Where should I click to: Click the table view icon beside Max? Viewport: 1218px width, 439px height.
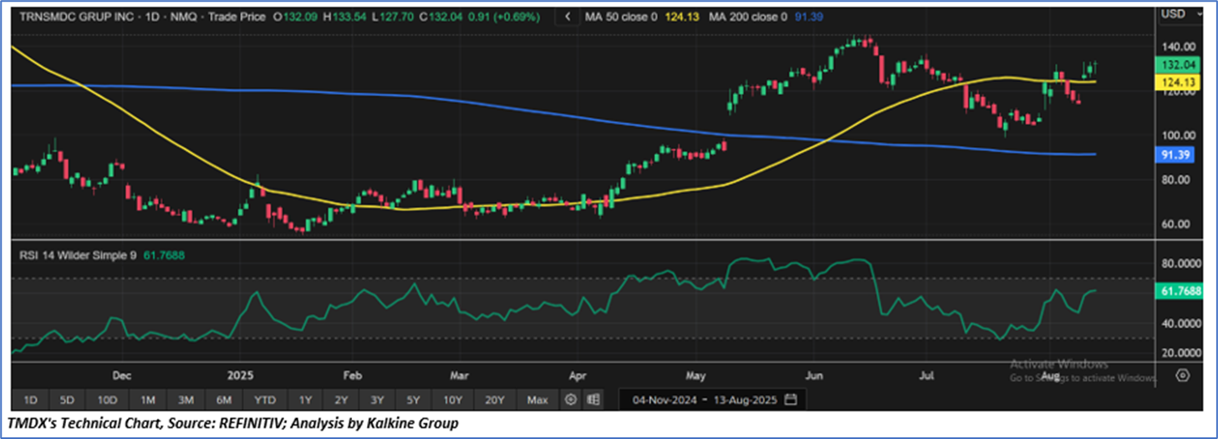[x=593, y=400]
